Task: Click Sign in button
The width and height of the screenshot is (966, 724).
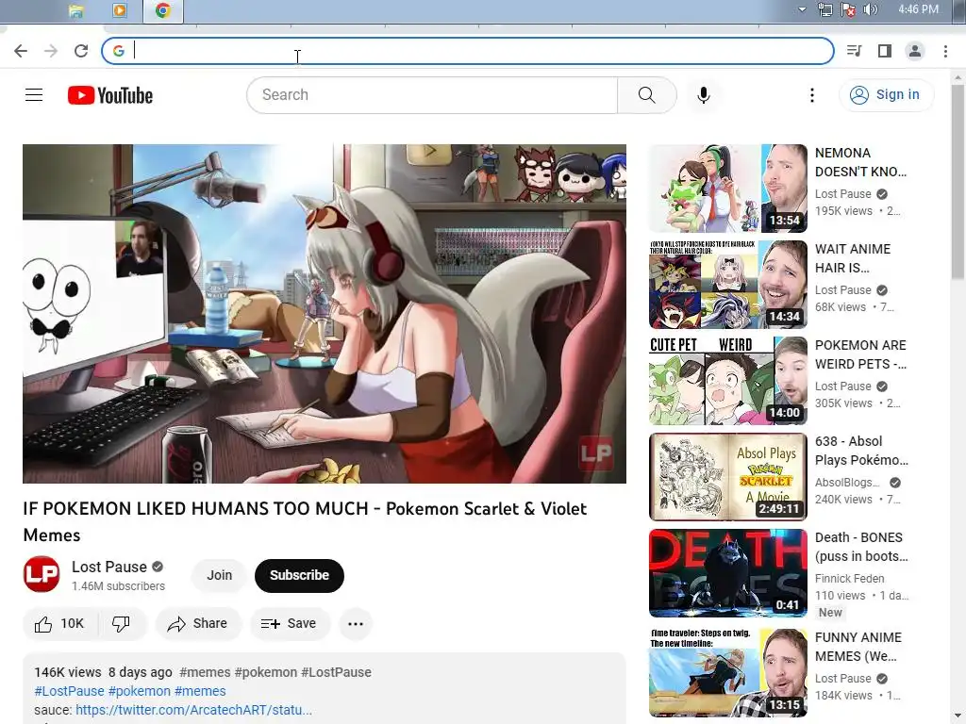Action: coord(886,95)
